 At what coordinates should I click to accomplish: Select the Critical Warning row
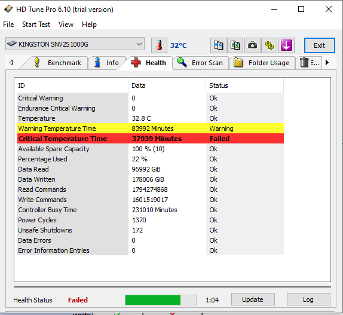pyautogui.click(x=151, y=98)
